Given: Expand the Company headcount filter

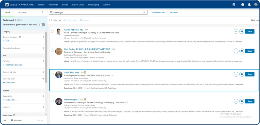Looking at the screenshot, I should pyautogui.click(x=43, y=48).
